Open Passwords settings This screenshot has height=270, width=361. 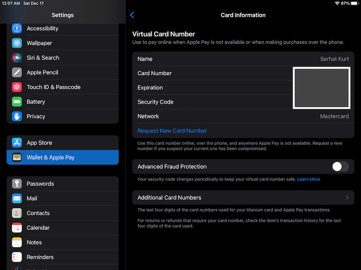point(62,184)
